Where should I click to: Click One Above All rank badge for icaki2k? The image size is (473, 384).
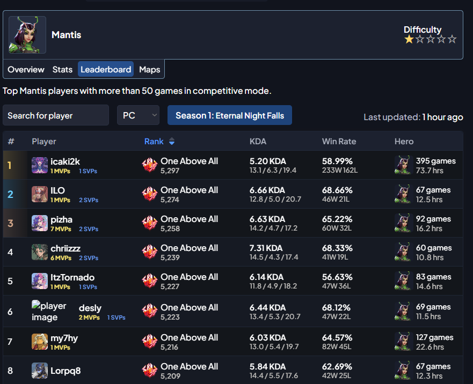coord(150,165)
